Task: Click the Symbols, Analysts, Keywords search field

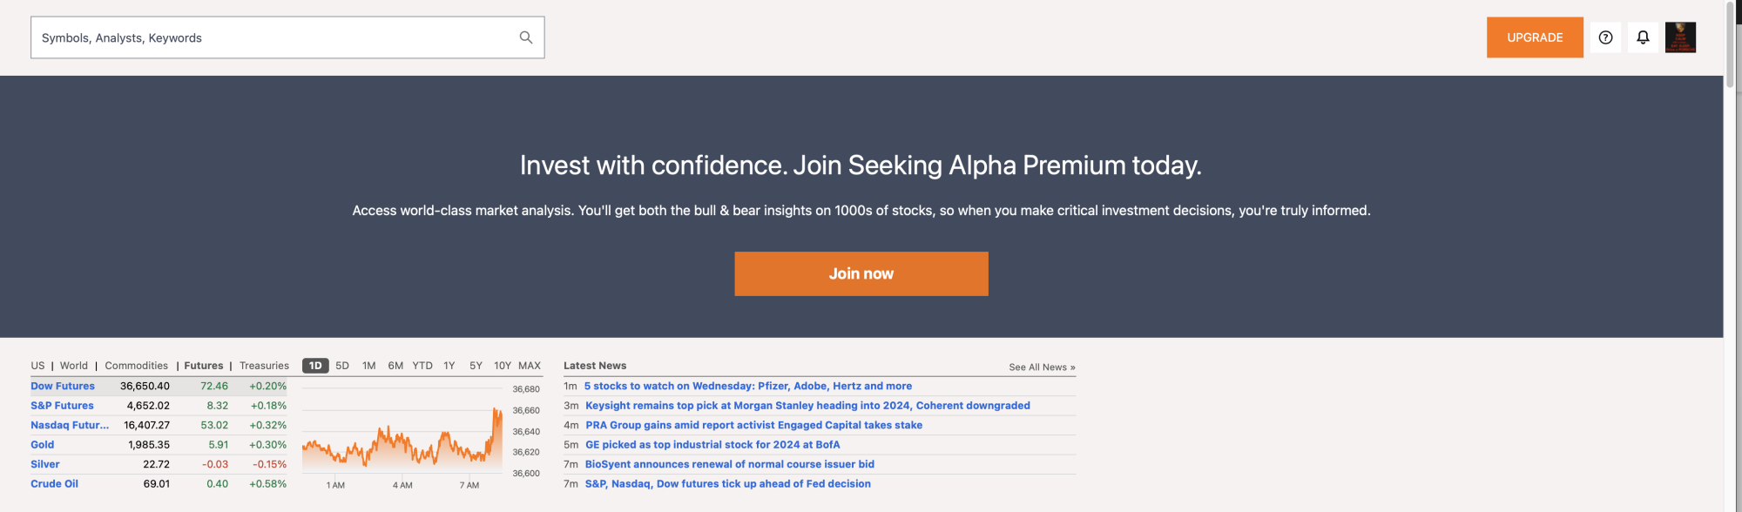Action: coord(261,37)
